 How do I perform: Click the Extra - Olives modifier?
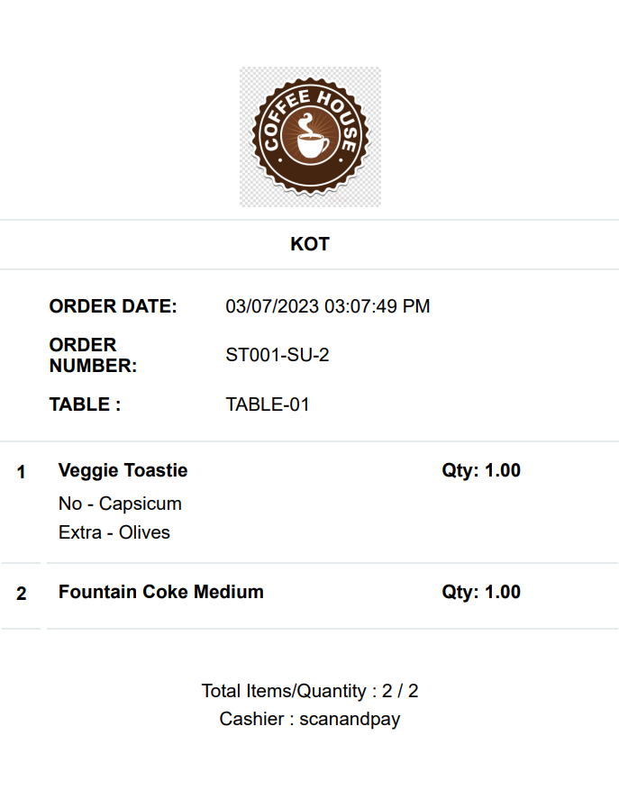point(114,532)
